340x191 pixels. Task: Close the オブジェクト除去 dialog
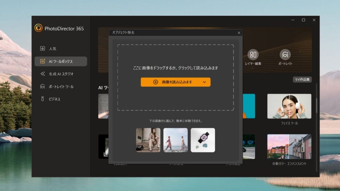coord(239,33)
